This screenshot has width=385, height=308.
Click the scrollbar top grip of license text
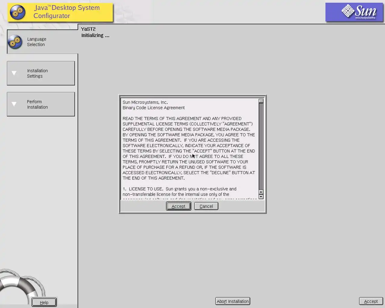261,101
